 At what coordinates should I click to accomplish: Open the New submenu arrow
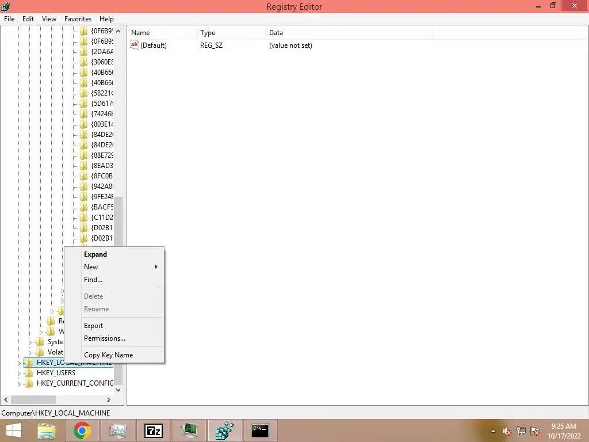coord(156,267)
